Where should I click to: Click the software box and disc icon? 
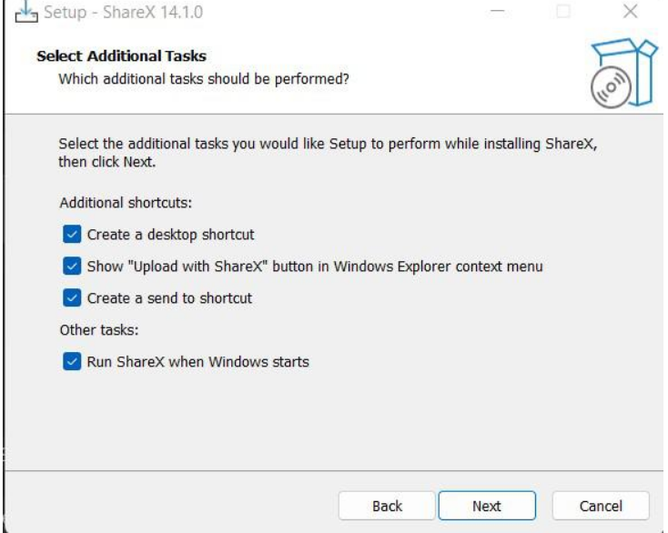coord(621,73)
